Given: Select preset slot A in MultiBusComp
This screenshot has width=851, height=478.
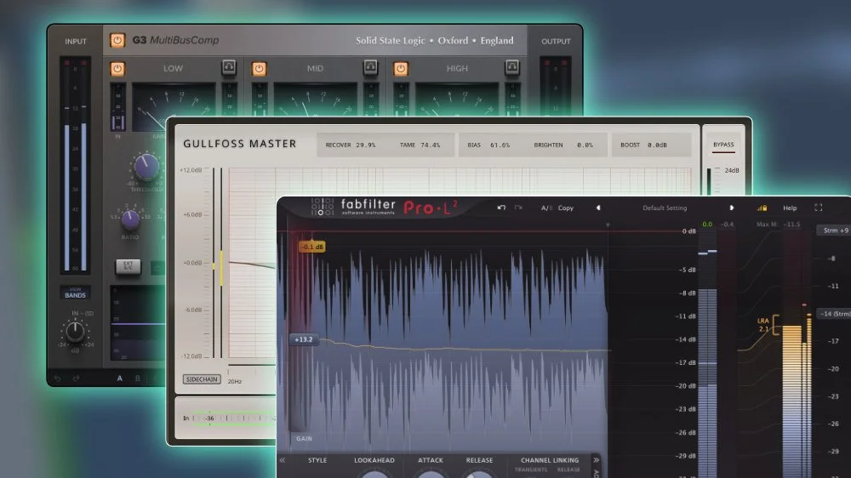Looking at the screenshot, I should [x=119, y=378].
